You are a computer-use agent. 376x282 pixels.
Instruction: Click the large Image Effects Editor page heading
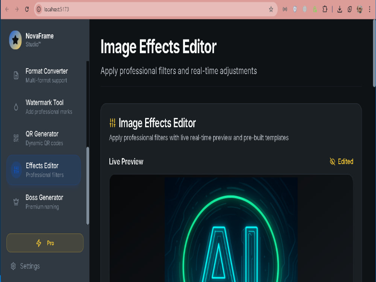coord(159,47)
